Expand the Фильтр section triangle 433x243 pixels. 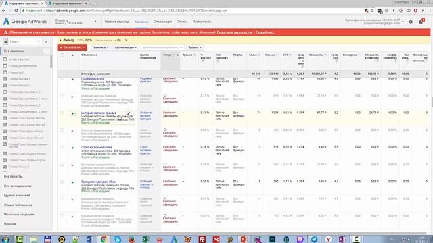tap(60, 40)
